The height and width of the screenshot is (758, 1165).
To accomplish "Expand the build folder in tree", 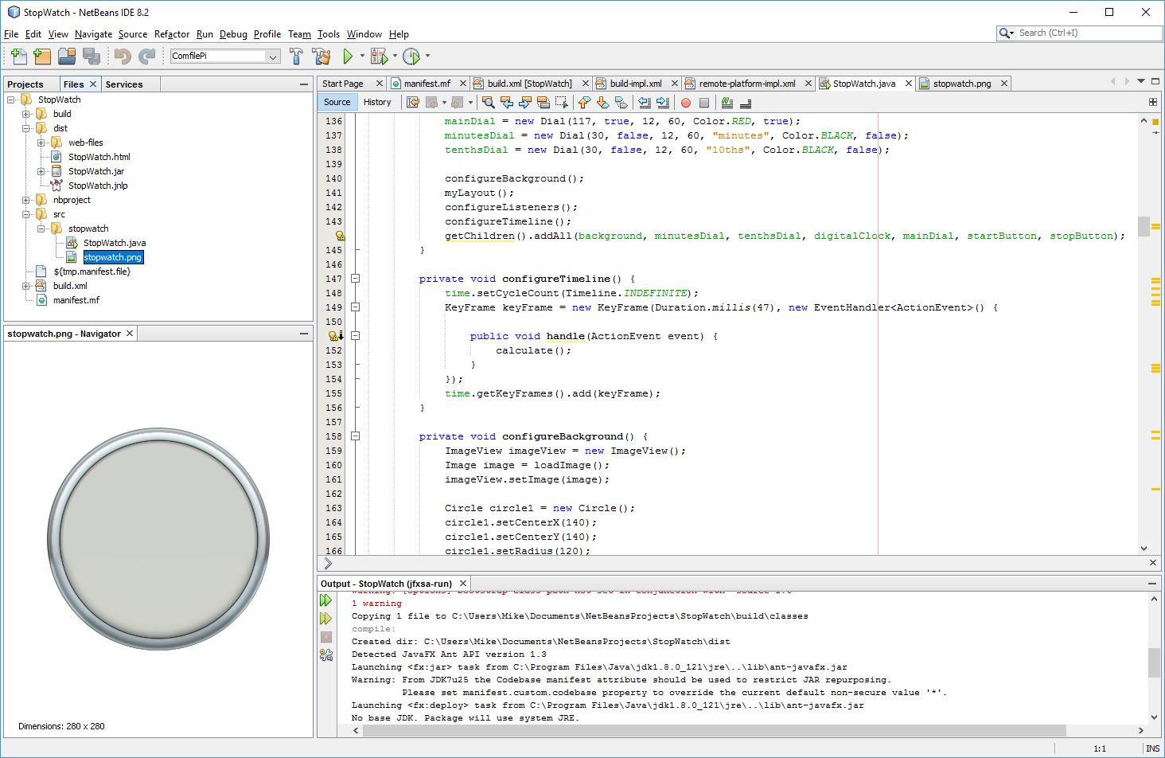I will pyautogui.click(x=26, y=114).
